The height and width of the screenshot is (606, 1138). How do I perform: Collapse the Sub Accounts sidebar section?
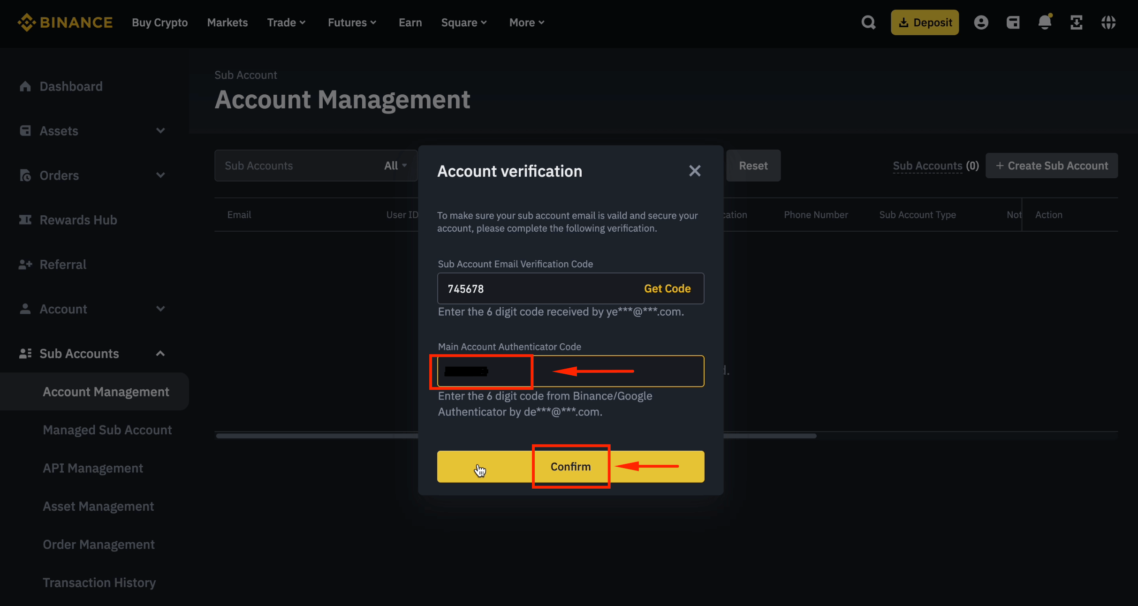[160, 354]
